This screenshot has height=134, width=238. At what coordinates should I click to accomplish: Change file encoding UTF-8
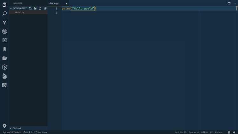[204, 132]
